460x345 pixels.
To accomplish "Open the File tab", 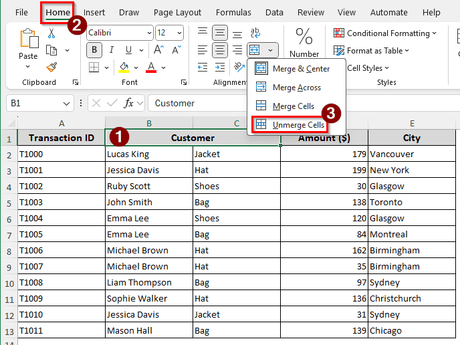I will coord(21,12).
